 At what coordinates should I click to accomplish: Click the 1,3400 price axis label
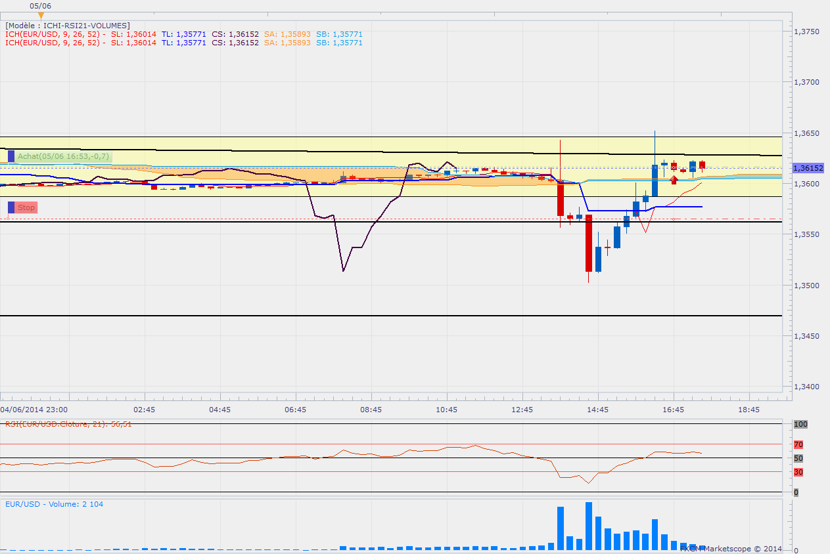click(806, 387)
